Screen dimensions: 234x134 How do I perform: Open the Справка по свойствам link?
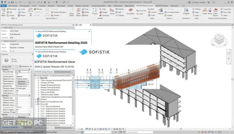10,127
